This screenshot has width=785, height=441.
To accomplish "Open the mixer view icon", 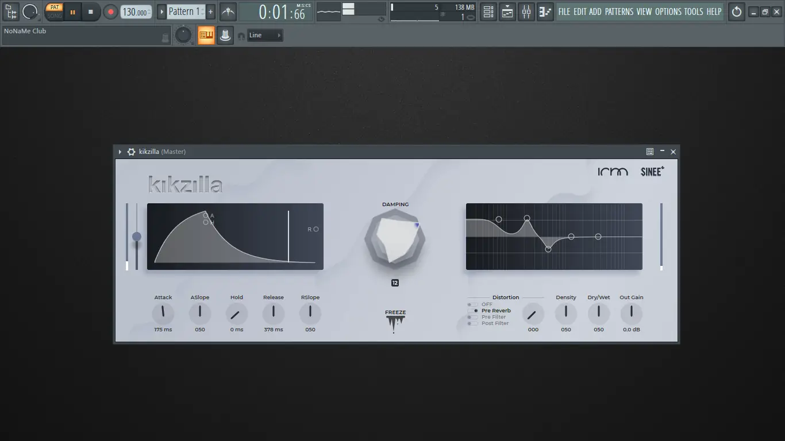I will [526, 11].
